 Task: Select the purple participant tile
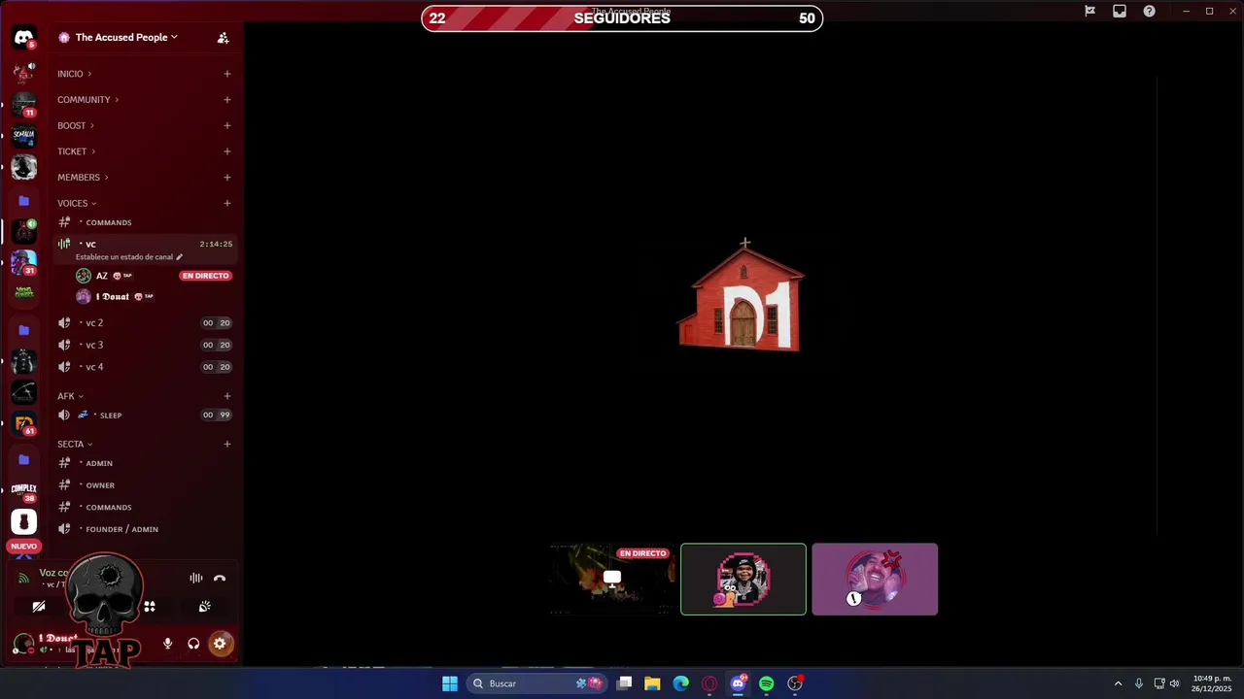pos(875,580)
